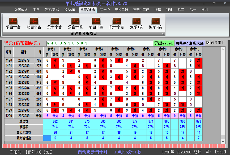Click the 准确率 row label
The height and width of the screenshot is (155, 230).
(24, 127)
